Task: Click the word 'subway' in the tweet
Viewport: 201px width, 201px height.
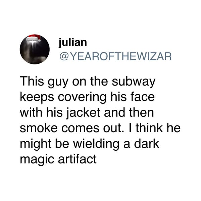Action: coord(134,82)
